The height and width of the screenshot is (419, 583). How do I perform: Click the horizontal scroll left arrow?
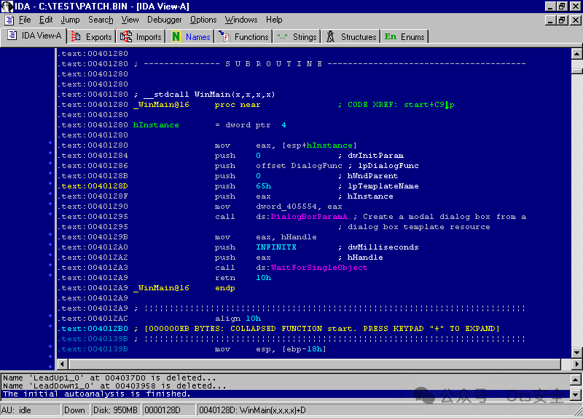point(63,364)
